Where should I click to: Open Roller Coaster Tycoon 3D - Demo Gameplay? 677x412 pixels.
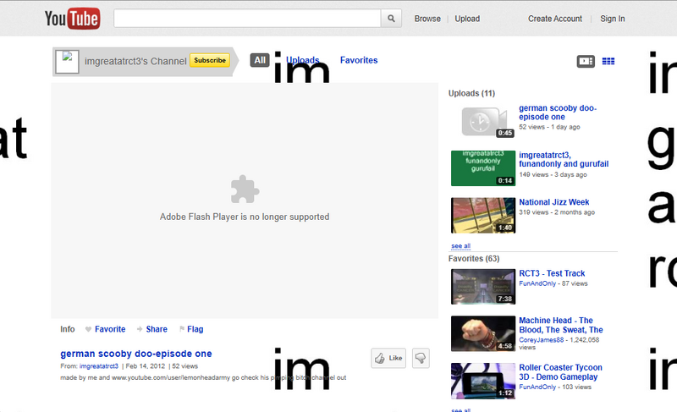point(560,372)
